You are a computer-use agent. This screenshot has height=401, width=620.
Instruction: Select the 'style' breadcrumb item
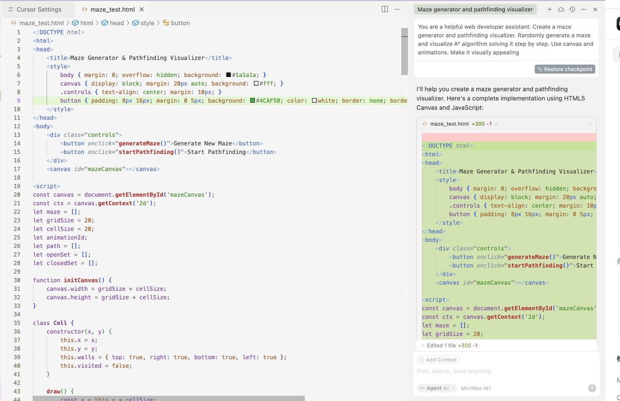pyautogui.click(x=147, y=23)
